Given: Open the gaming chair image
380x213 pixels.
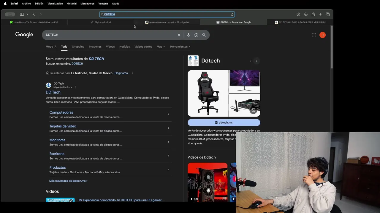Looking at the screenshot, I should 208,93.
